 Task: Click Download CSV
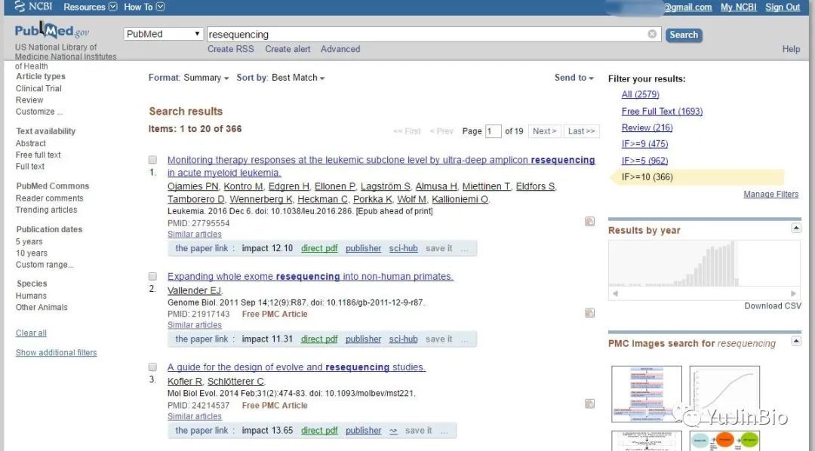point(773,306)
